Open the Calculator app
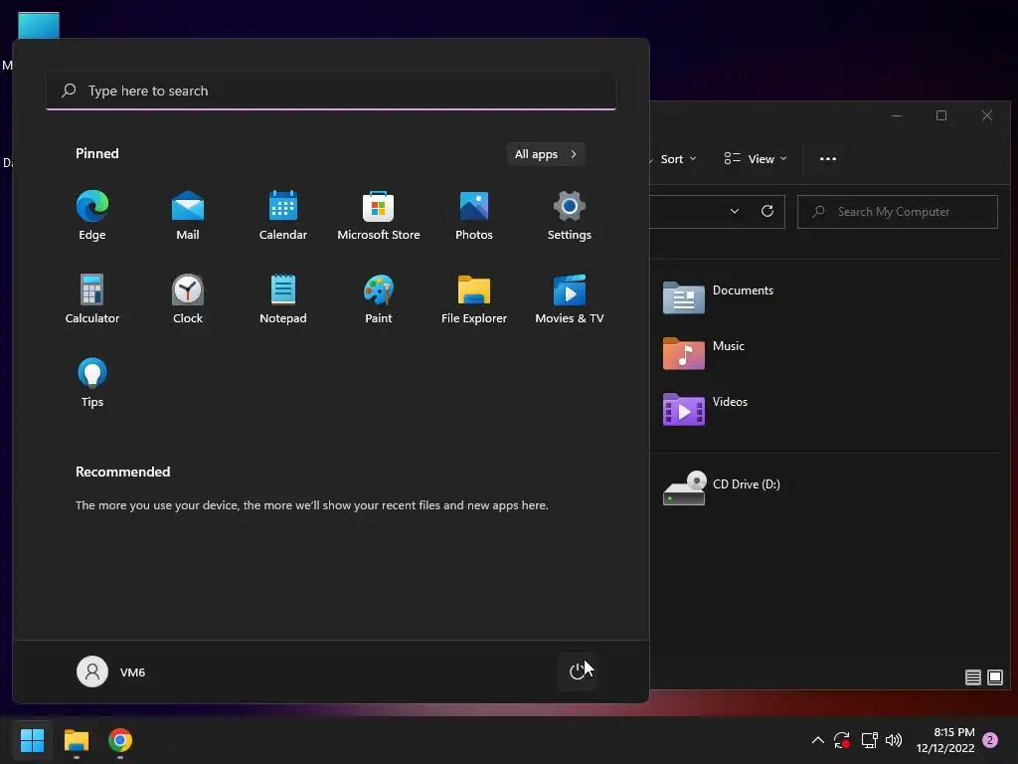 pos(92,299)
